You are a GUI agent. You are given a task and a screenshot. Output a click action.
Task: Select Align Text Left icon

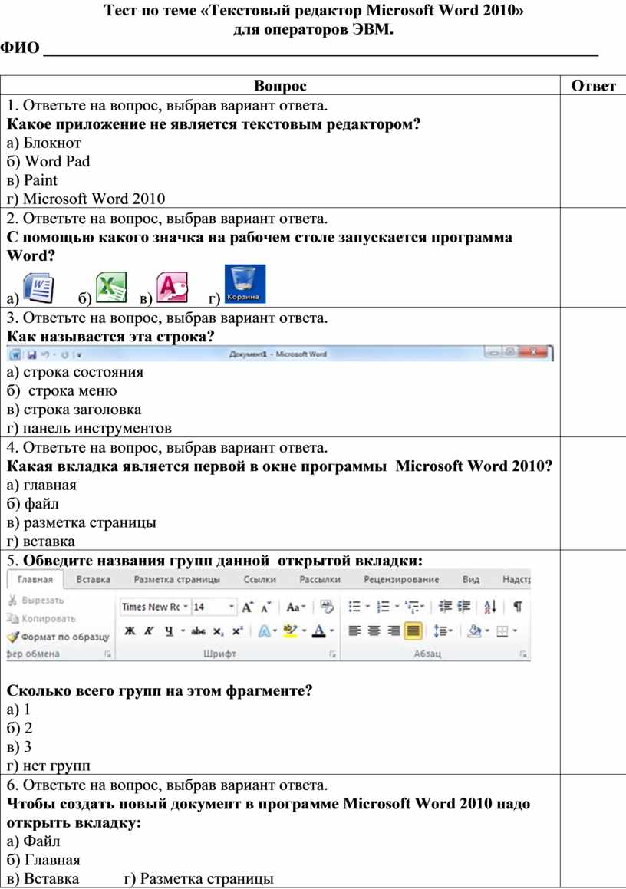[354, 631]
